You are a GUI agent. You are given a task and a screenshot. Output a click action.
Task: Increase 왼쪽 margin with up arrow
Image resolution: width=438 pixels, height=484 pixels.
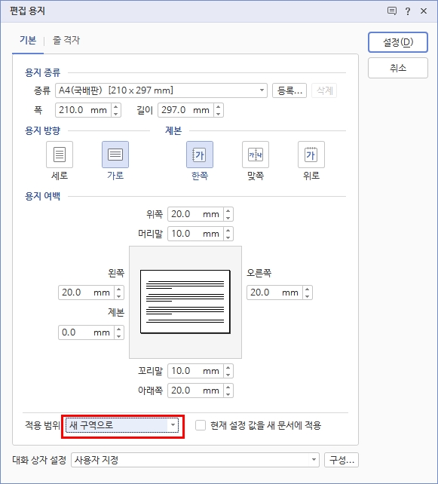click(119, 289)
